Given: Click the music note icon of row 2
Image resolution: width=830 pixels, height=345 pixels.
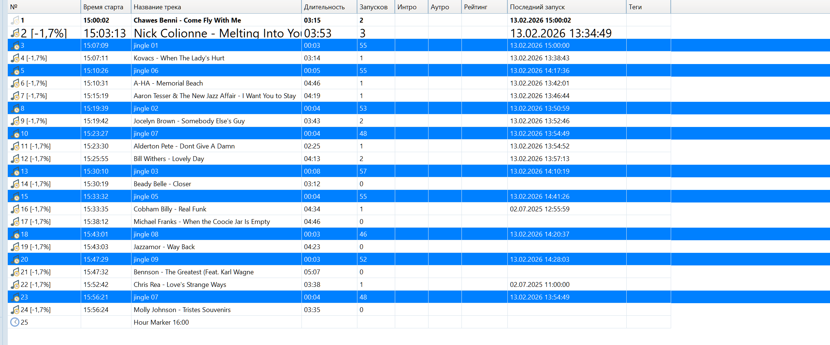Looking at the screenshot, I should coord(15,33).
